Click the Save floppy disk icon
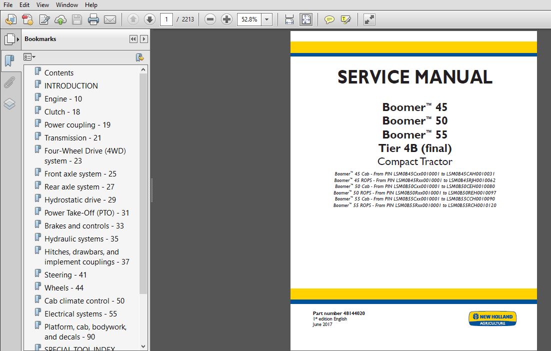Screen dimensions: 551x351 [77, 19]
